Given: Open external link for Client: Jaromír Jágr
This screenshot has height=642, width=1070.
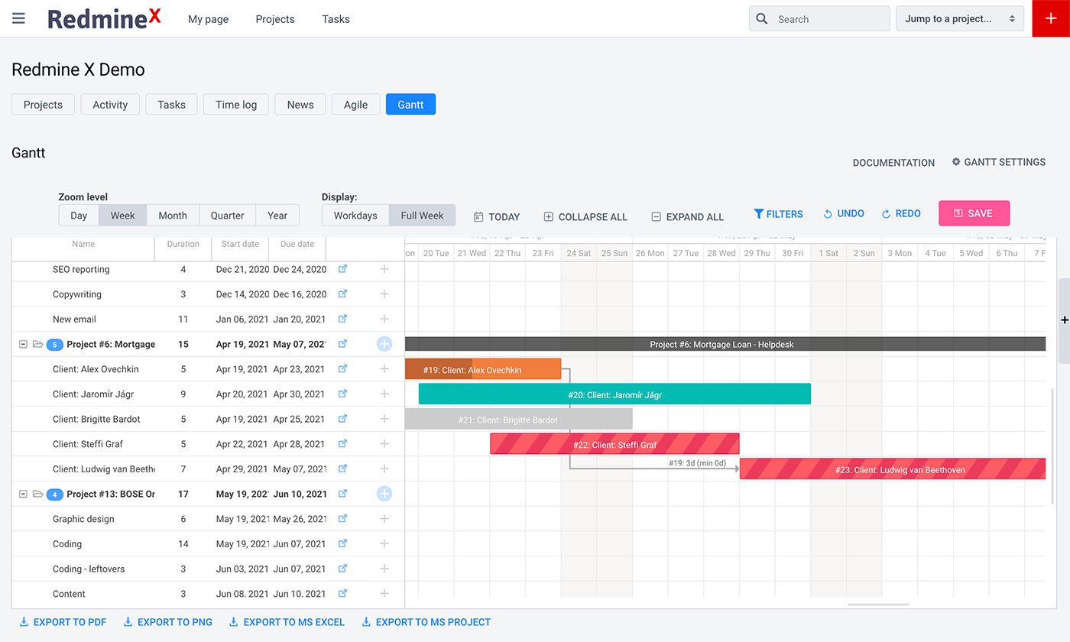Looking at the screenshot, I should tap(342, 394).
